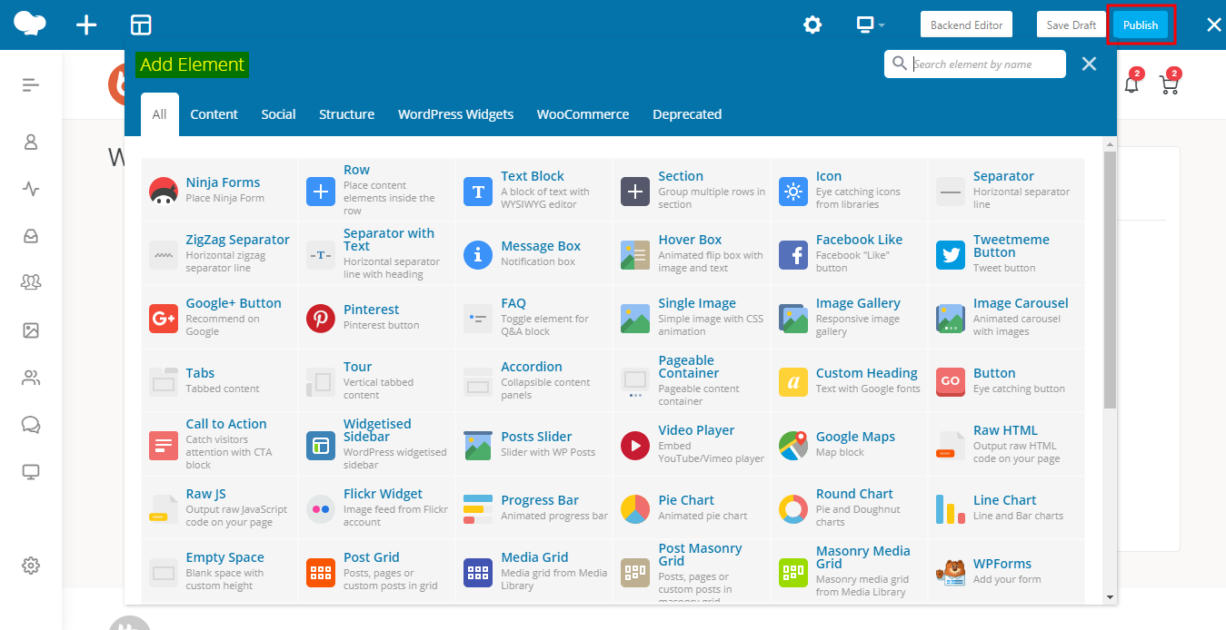Select the Pie Chart element icon
The height and width of the screenshot is (630, 1226).
(x=635, y=508)
